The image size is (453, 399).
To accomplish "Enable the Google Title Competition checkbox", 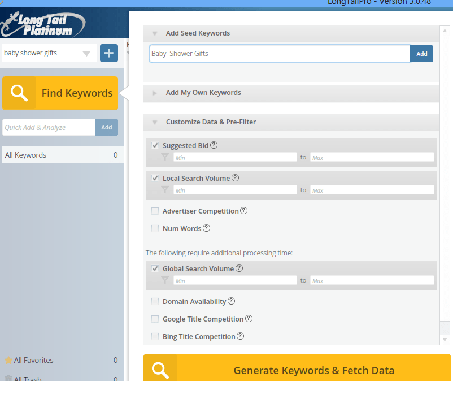I will (x=155, y=319).
